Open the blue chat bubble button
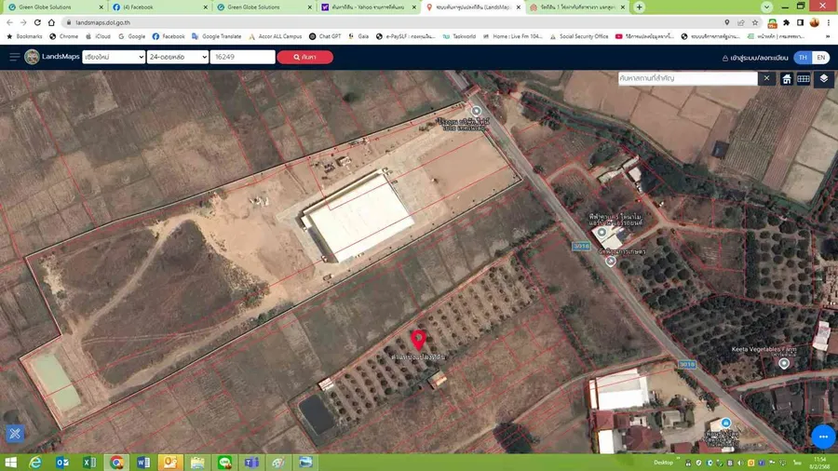 click(823, 437)
